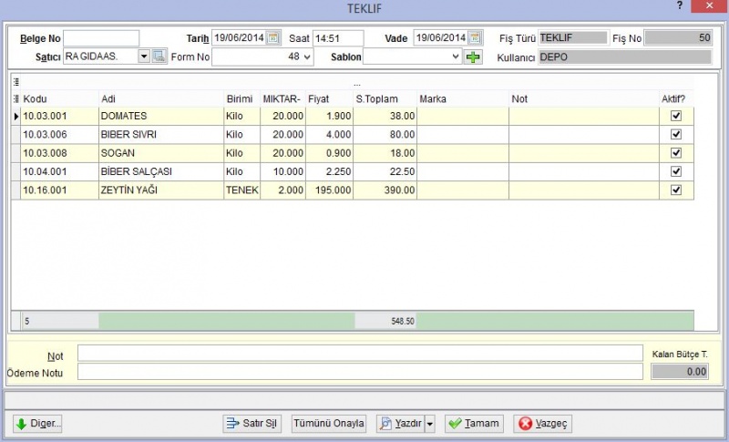Click the price cell 2.250
This screenshot has height=442, width=729.
pyautogui.click(x=329, y=171)
